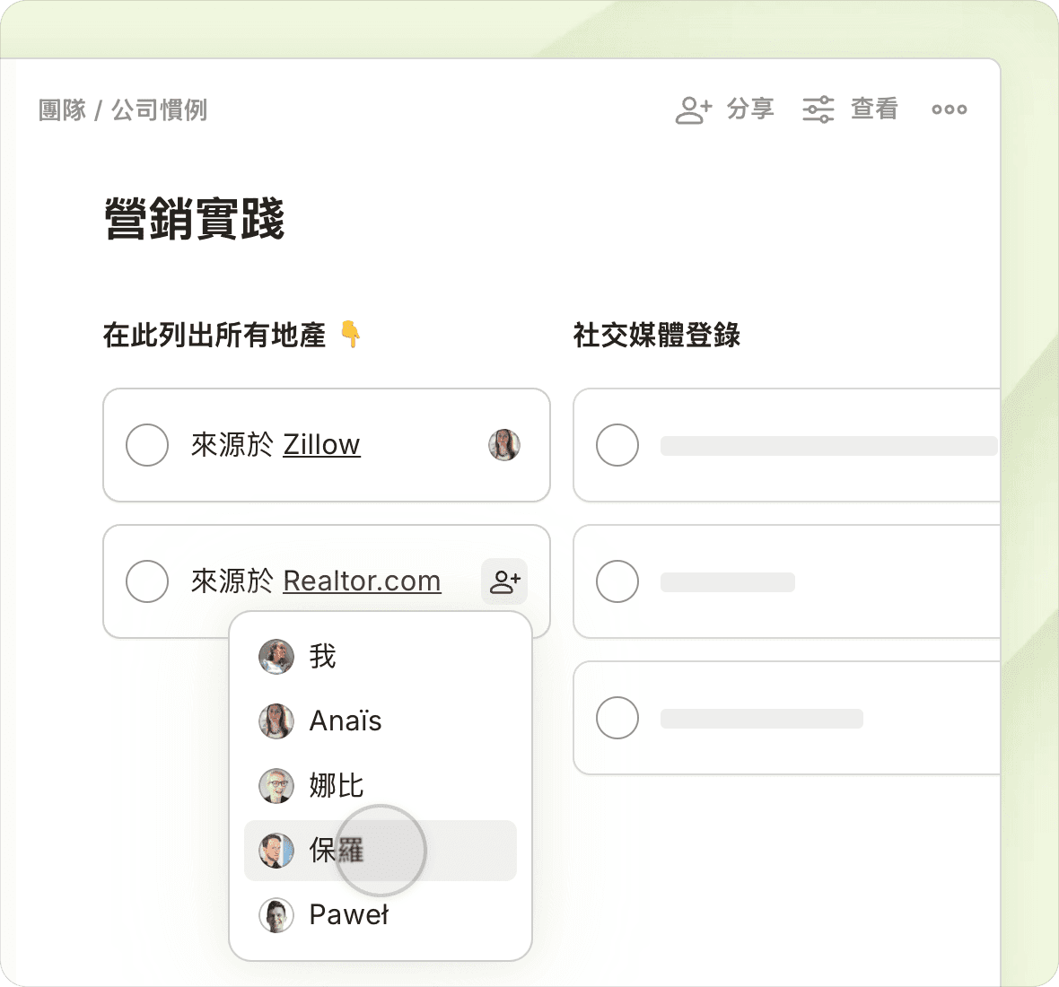The image size is (1059, 987).
Task: Click the add-person share icon
Action: [x=693, y=109]
